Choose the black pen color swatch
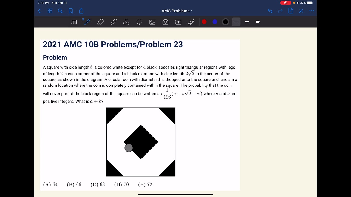This screenshot has height=197, width=351. pos(225,22)
